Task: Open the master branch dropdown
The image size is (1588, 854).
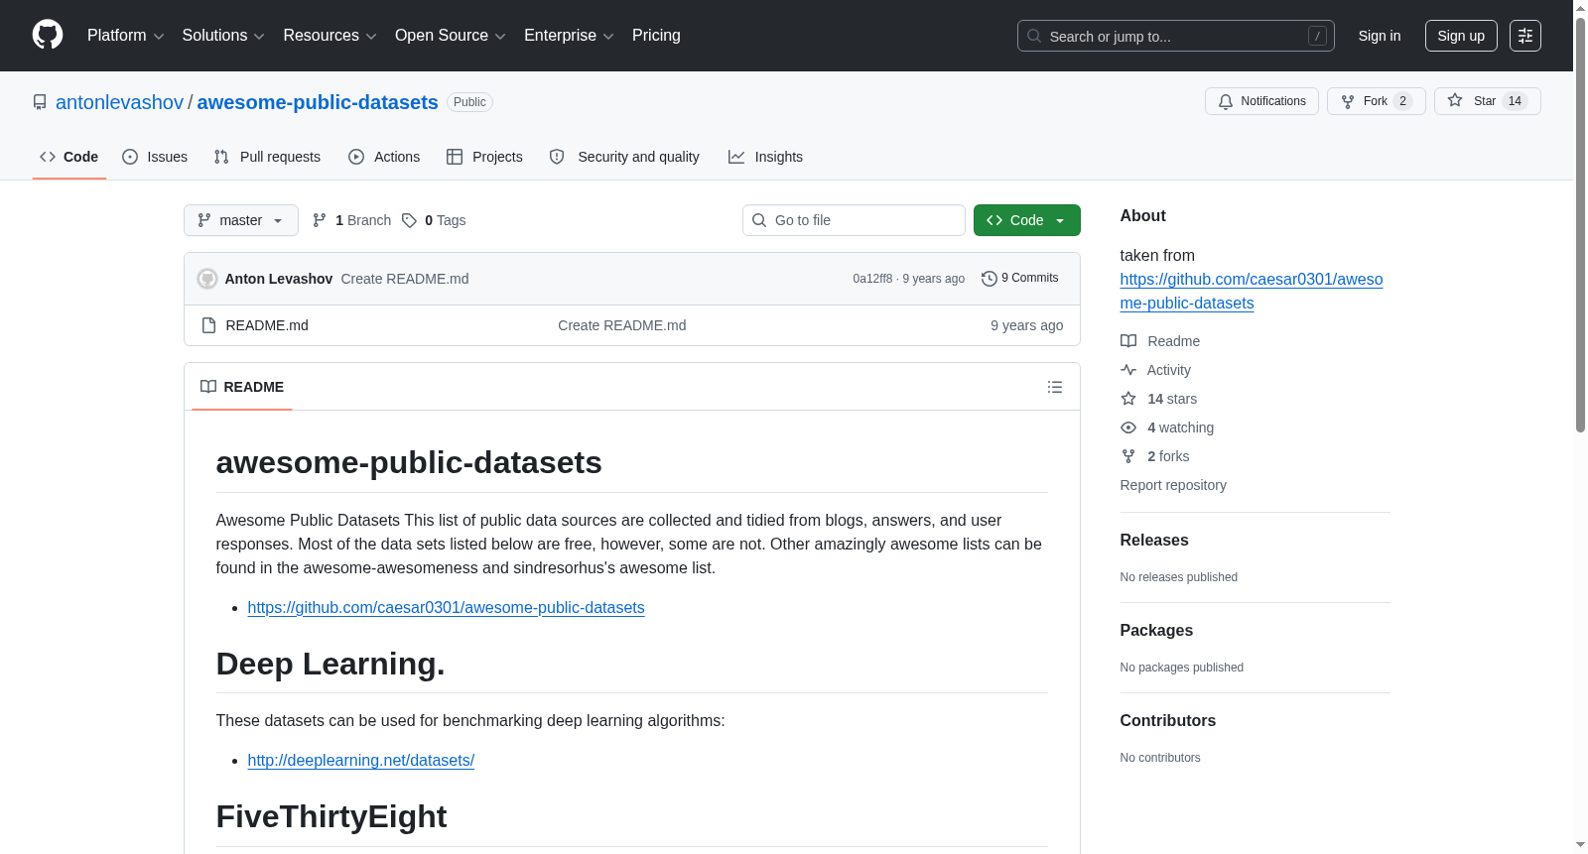Action: [x=241, y=220]
